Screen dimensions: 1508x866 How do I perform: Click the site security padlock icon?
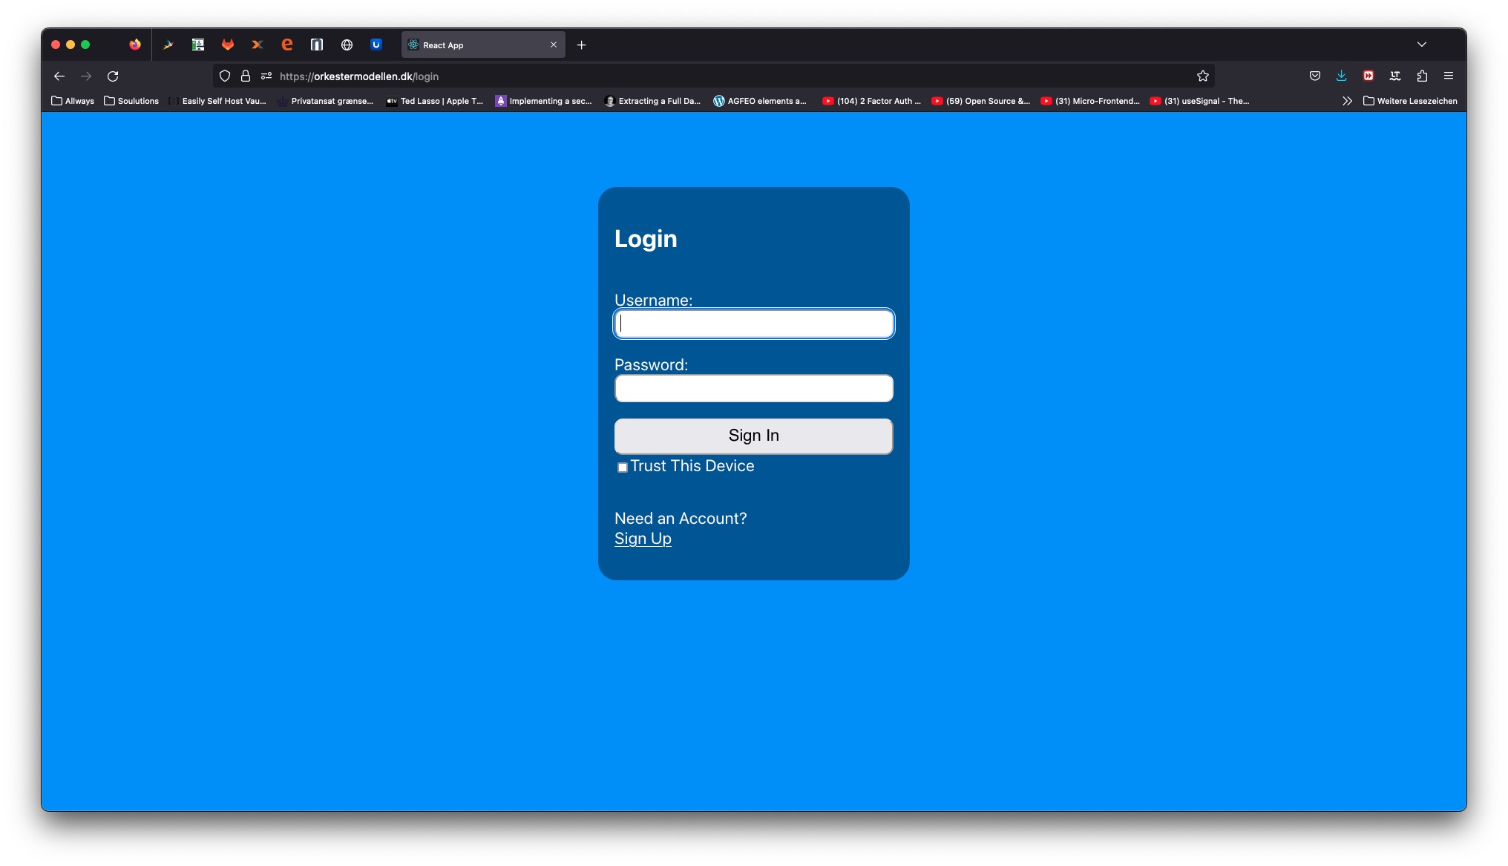[246, 76]
